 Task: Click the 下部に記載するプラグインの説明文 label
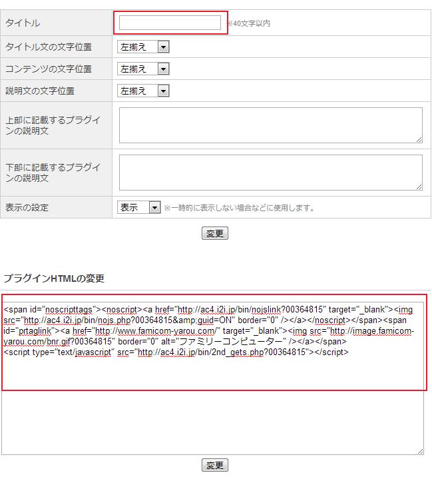[53, 173]
